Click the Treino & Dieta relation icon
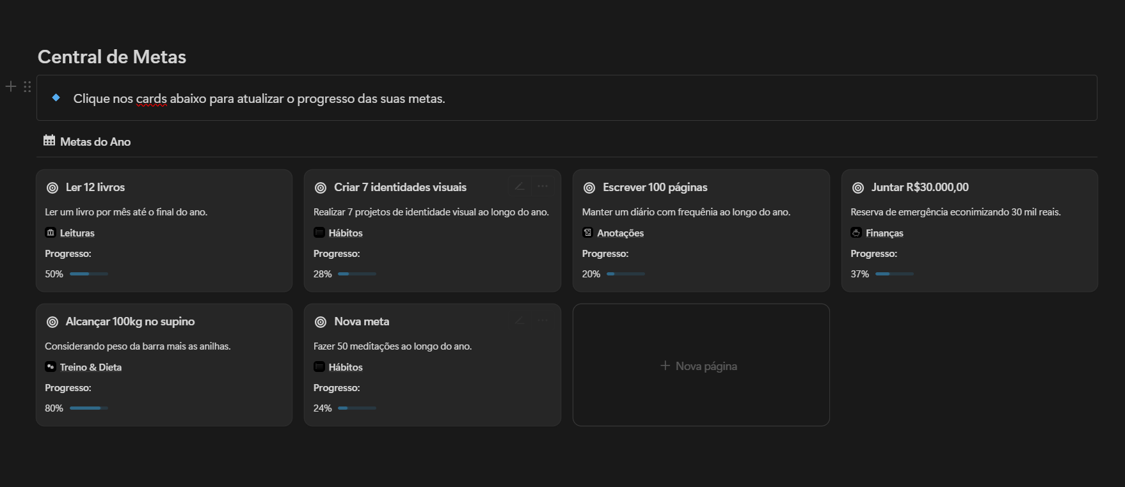 (x=51, y=367)
